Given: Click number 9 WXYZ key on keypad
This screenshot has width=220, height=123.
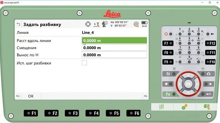Looking at the screenshot, I should pyautogui.click(x=199, y=53).
